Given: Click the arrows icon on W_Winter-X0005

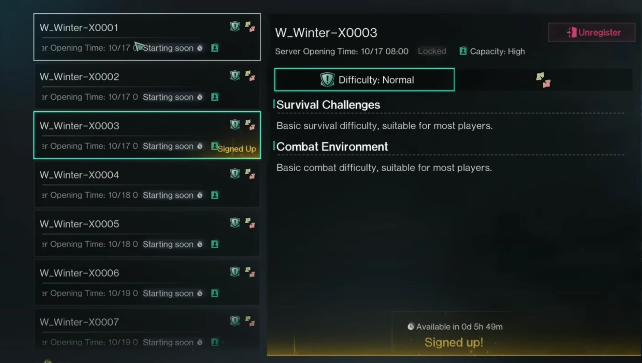Looking at the screenshot, I should (x=250, y=223).
